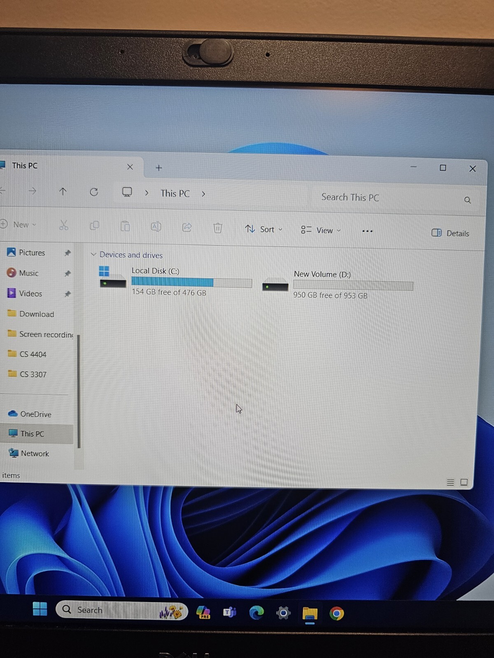Collapse the Devices and drives group
Image resolution: width=494 pixels, height=658 pixels.
point(93,254)
